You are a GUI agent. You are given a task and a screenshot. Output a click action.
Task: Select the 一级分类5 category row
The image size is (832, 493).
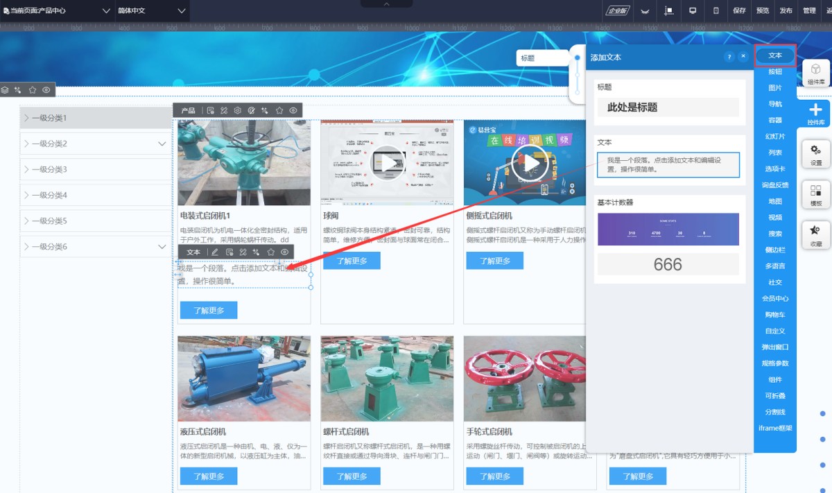(95, 220)
